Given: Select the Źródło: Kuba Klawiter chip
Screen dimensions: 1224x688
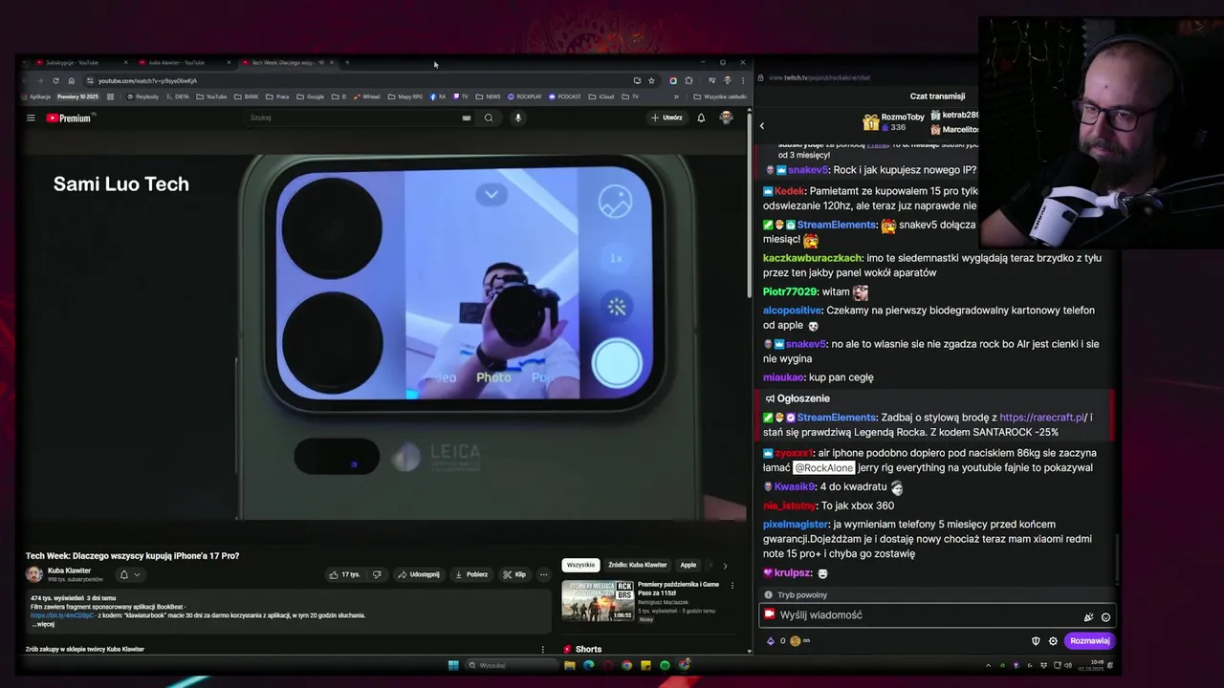Looking at the screenshot, I should point(638,565).
